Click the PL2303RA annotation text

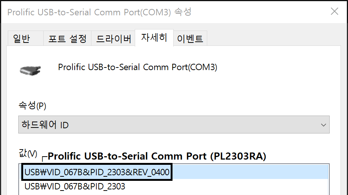click(x=157, y=156)
